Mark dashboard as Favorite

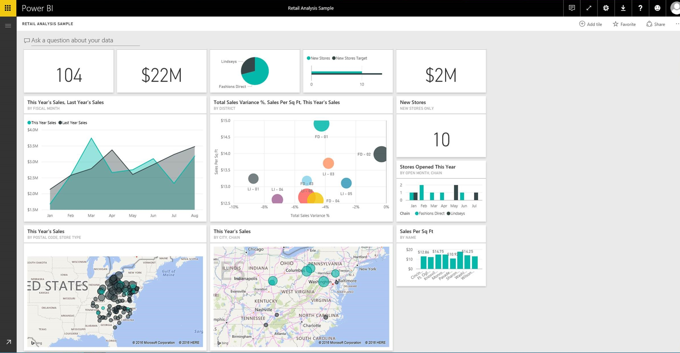click(624, 24)
